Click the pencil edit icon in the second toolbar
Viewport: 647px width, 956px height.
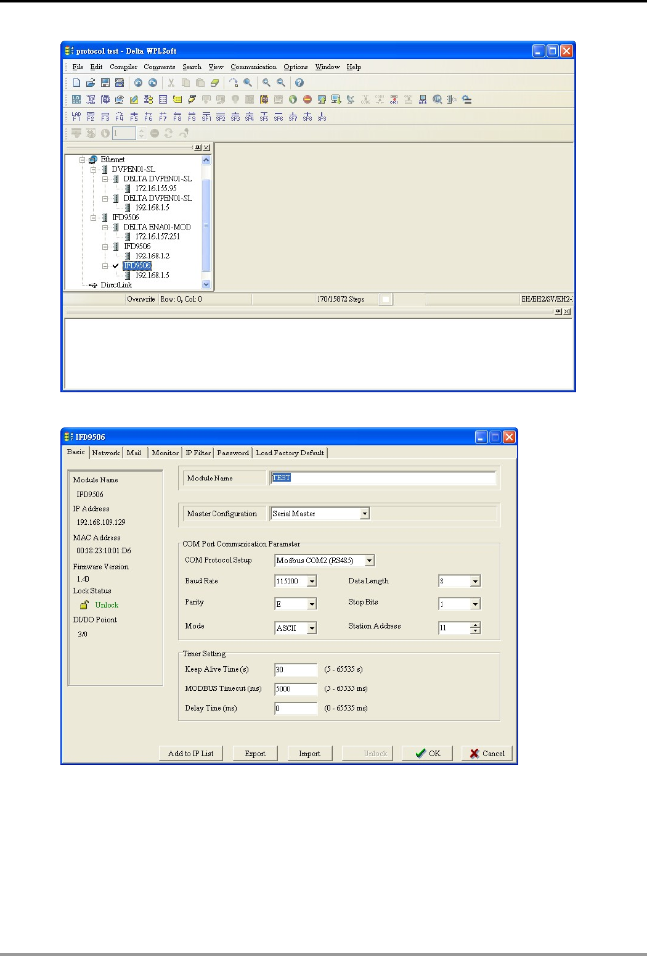point(134,99)
